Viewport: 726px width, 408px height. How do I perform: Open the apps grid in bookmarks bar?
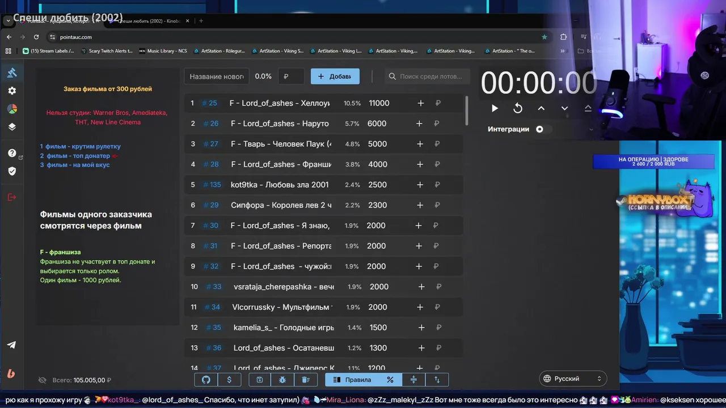(x=9, y=51)
